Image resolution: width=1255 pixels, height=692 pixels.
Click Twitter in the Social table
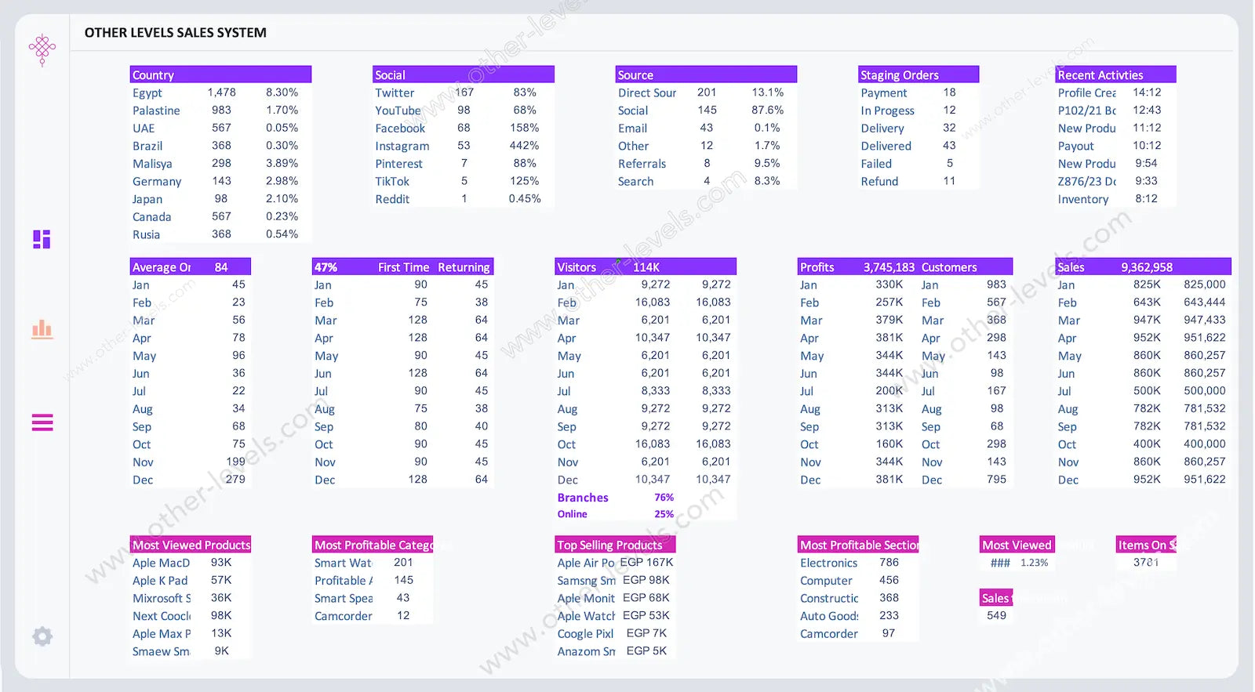395,92
